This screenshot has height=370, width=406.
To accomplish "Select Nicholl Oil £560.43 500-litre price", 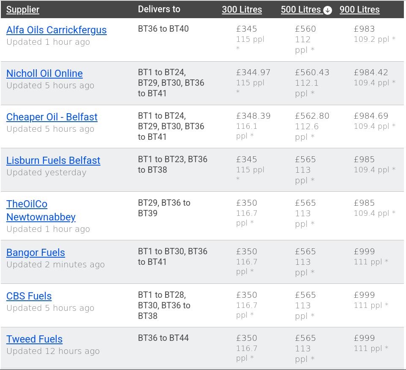I will [312, 73].
